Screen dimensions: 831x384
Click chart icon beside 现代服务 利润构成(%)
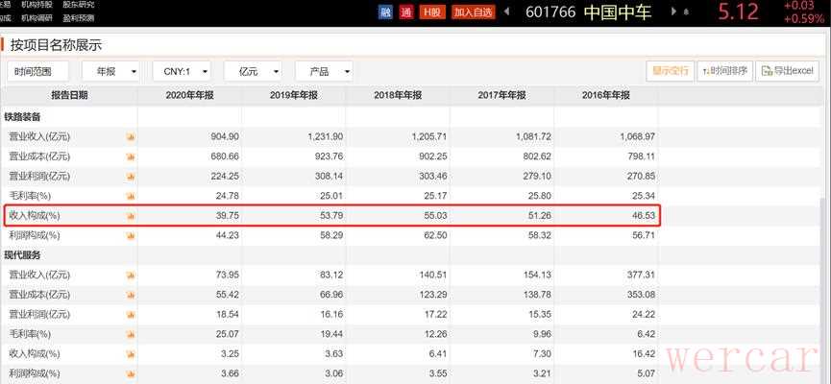(x=131, y=372)
